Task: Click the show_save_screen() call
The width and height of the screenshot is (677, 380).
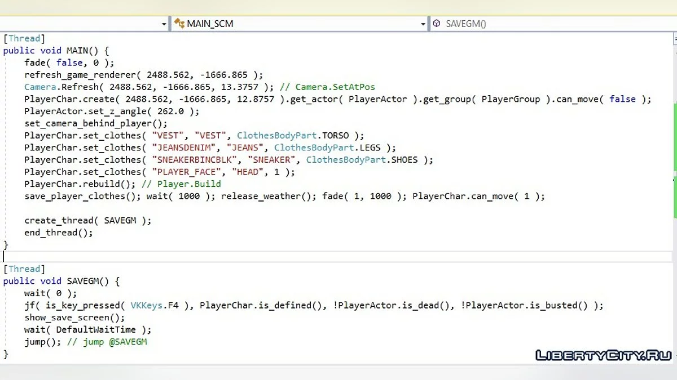Action: 74,318
